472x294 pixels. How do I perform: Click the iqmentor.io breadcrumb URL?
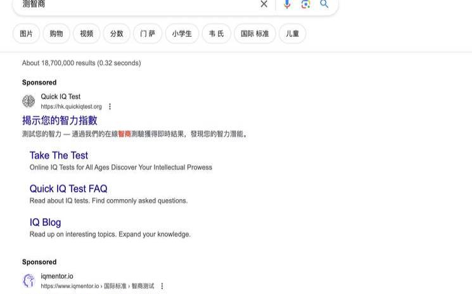97,286
